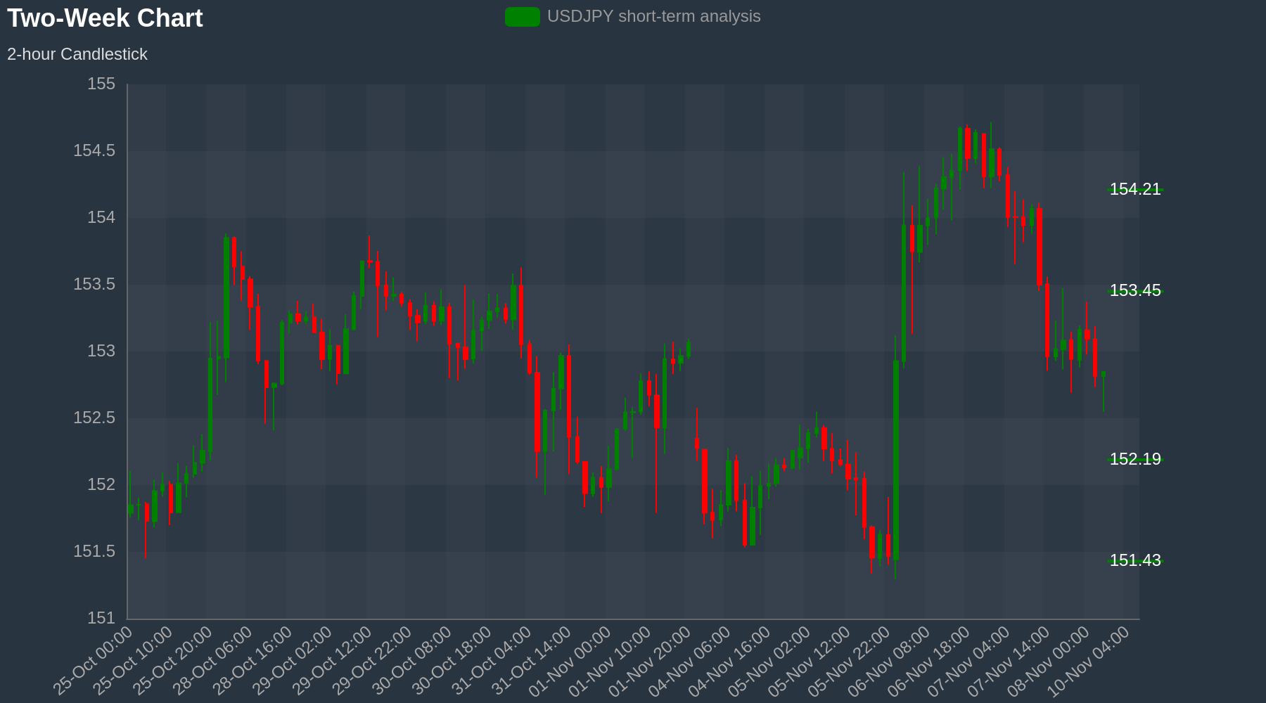This screenshot has height=703, width=1266.
Task: Click the 29-Oct 12:00 x-axis label
Action: [332, 662]
